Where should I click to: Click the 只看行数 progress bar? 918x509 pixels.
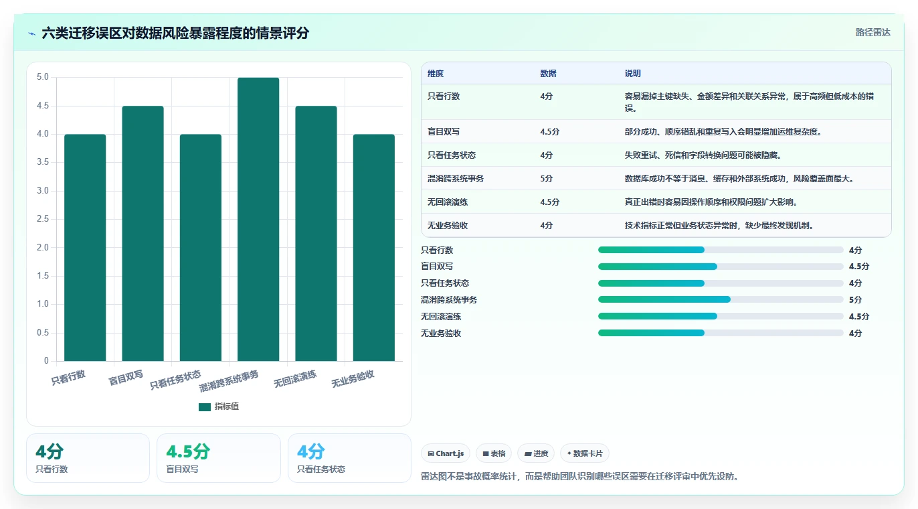[x=721, y=250]
